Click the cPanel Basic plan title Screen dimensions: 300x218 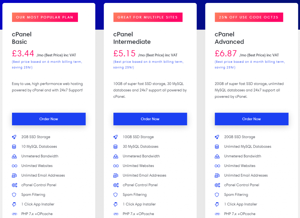coord(22,38)
